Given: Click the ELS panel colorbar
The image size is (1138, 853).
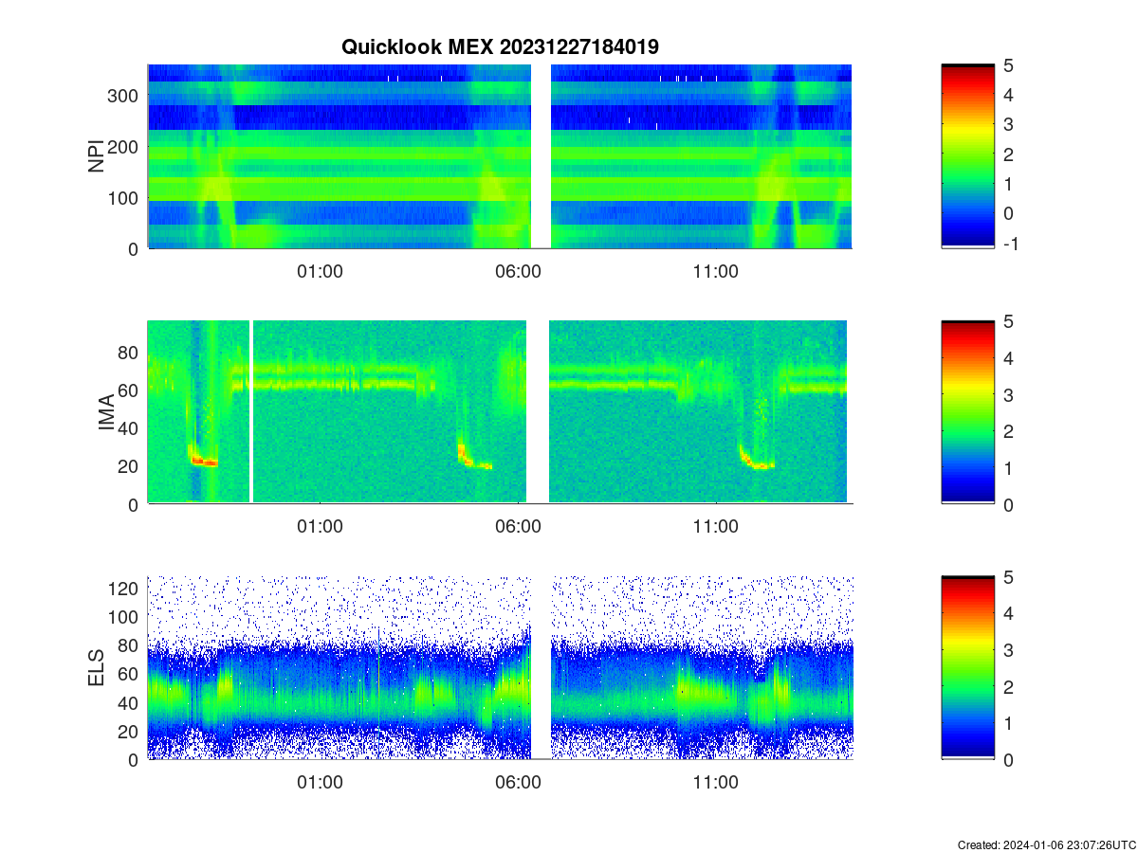Looking at the screenshot, I should [x=967, y=667].
